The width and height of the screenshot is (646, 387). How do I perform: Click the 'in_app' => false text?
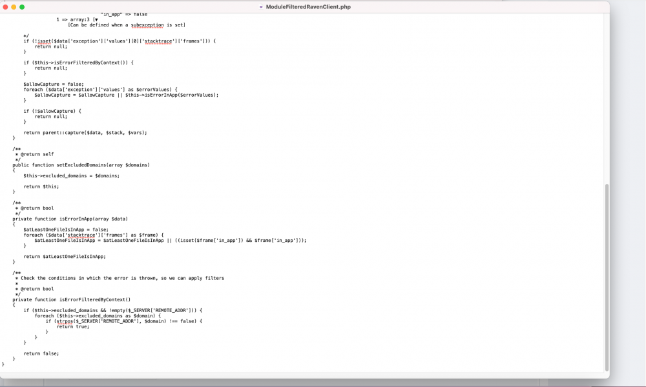tap(123, 14)
